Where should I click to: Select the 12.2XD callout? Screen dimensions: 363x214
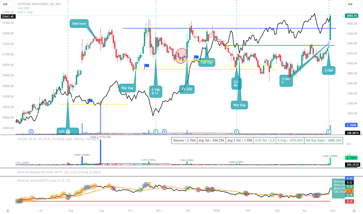coord(187,89)
